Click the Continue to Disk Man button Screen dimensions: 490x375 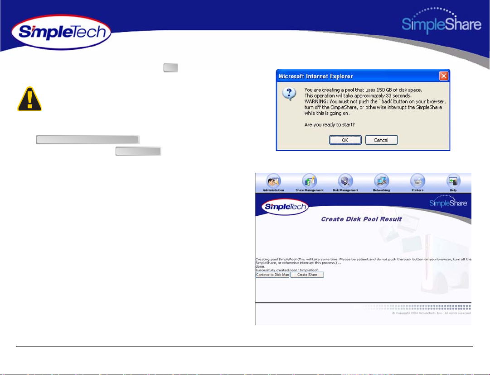(x=272, y=275)
